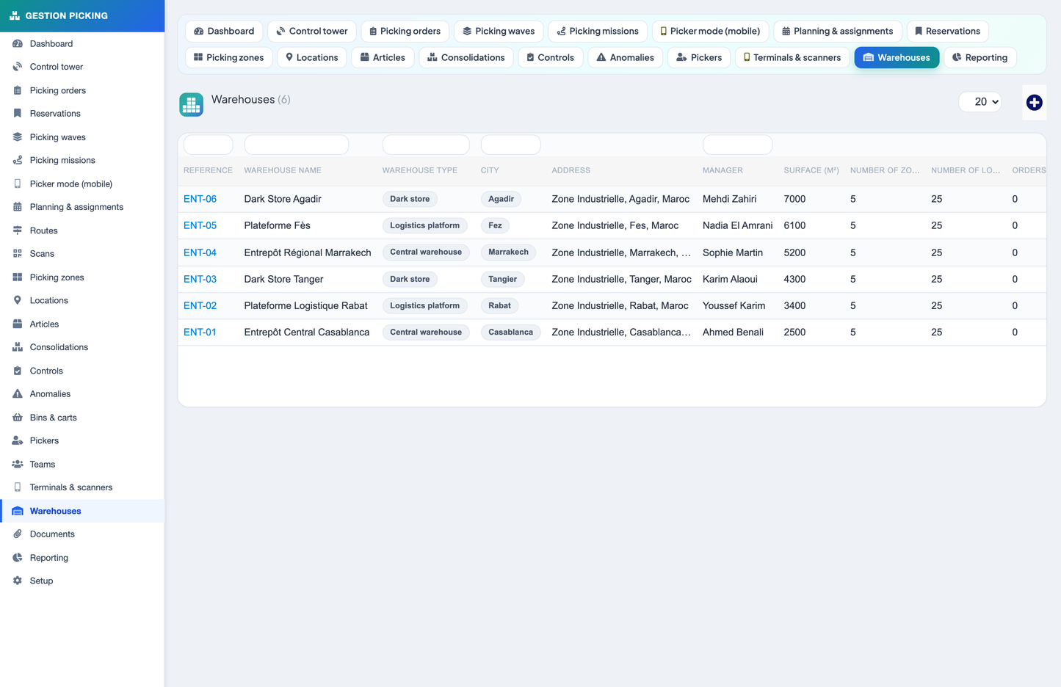Open Routes sign icon in sidebar

[x=18, y=230]
